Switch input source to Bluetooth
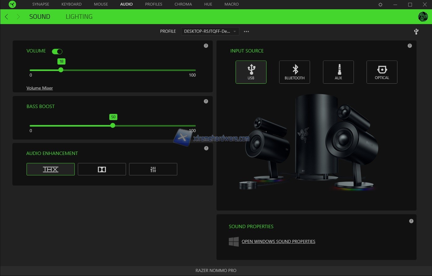 (294, 72)
